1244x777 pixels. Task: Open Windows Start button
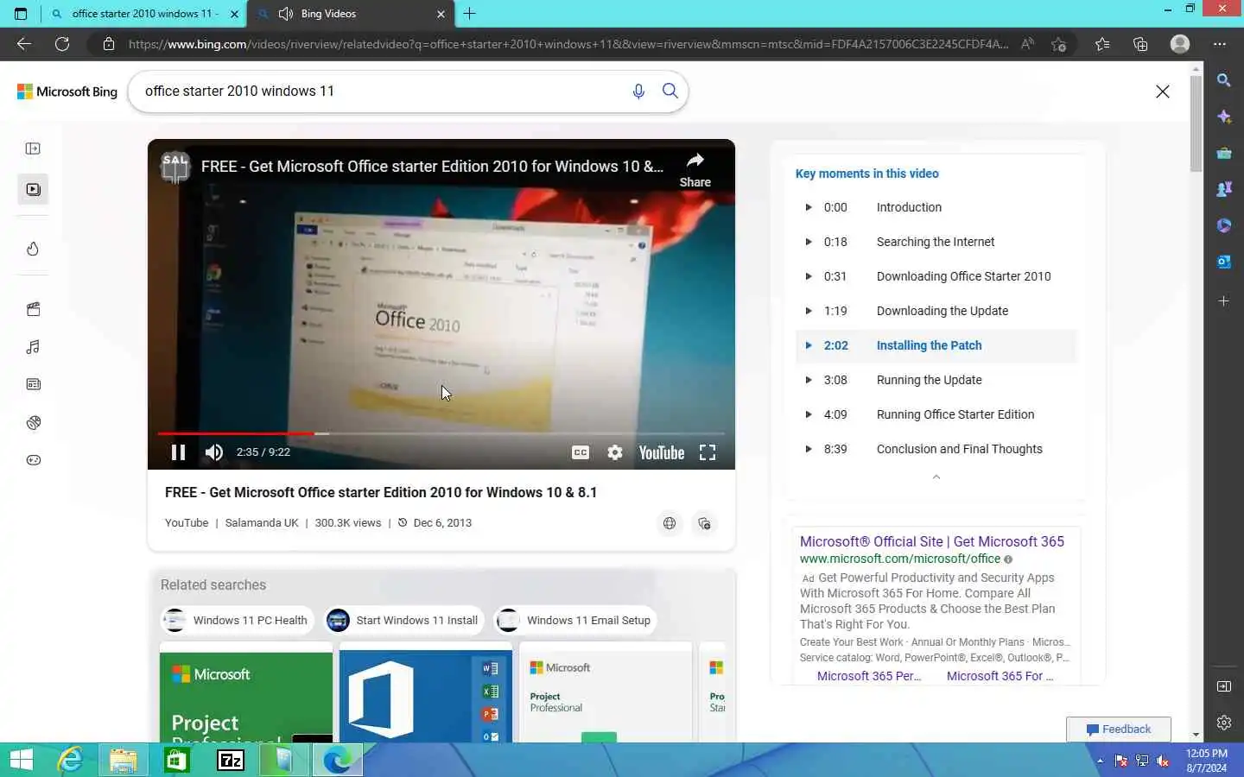22,760
